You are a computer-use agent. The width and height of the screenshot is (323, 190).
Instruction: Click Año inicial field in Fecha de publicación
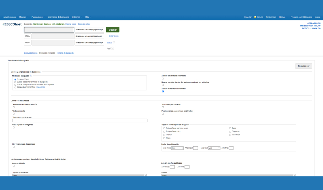pos(195,148)
